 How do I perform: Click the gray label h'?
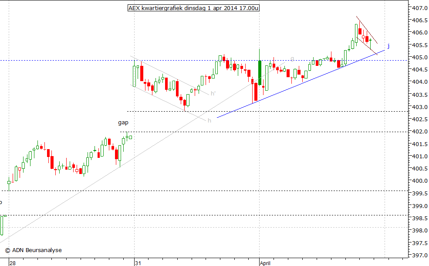213,93
